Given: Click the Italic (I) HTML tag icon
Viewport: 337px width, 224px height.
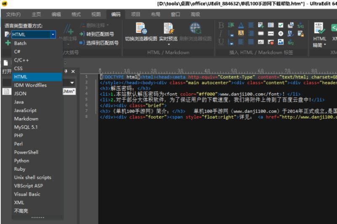Looking at the screenshot, I should point(221,34).
